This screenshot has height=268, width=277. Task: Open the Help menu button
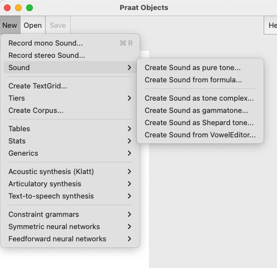tap(271, 25)
